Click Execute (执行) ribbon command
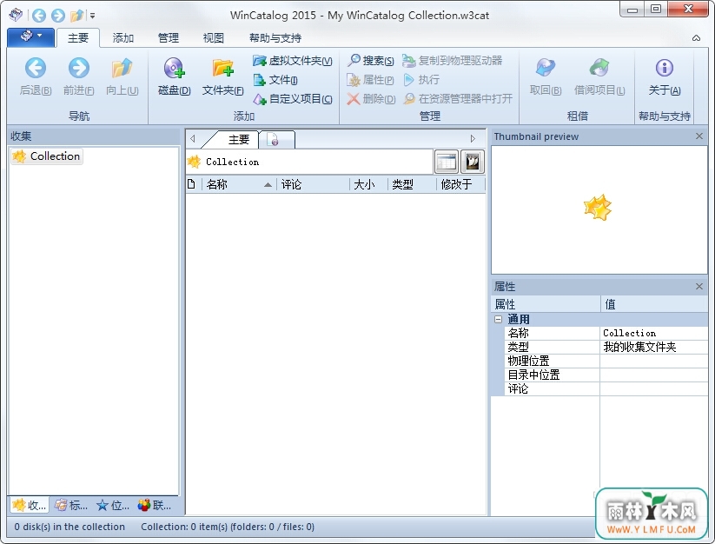 422,80
